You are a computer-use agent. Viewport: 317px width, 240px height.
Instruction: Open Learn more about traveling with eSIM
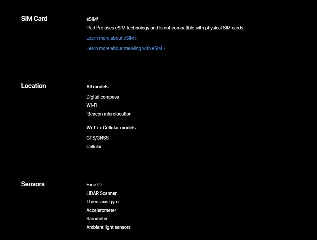126,48
